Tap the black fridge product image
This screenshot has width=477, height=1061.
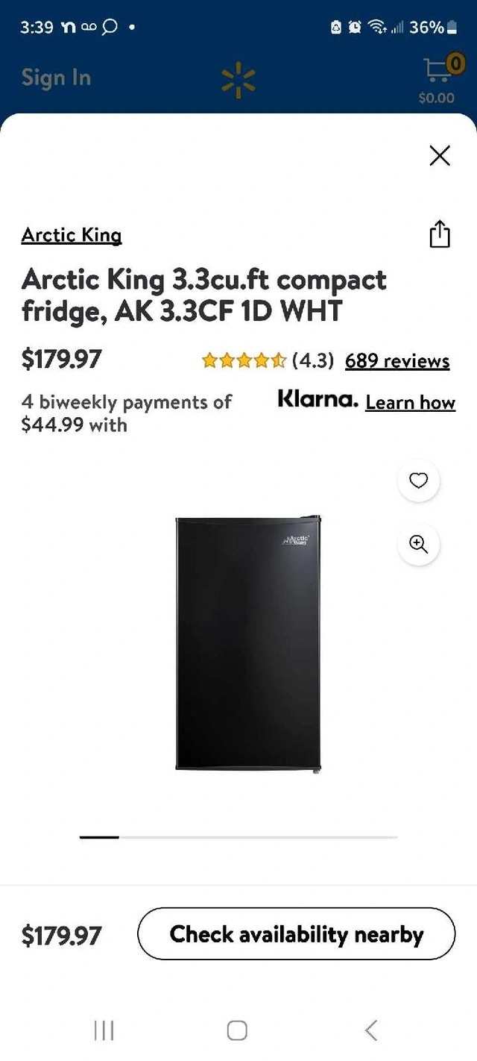248,643
